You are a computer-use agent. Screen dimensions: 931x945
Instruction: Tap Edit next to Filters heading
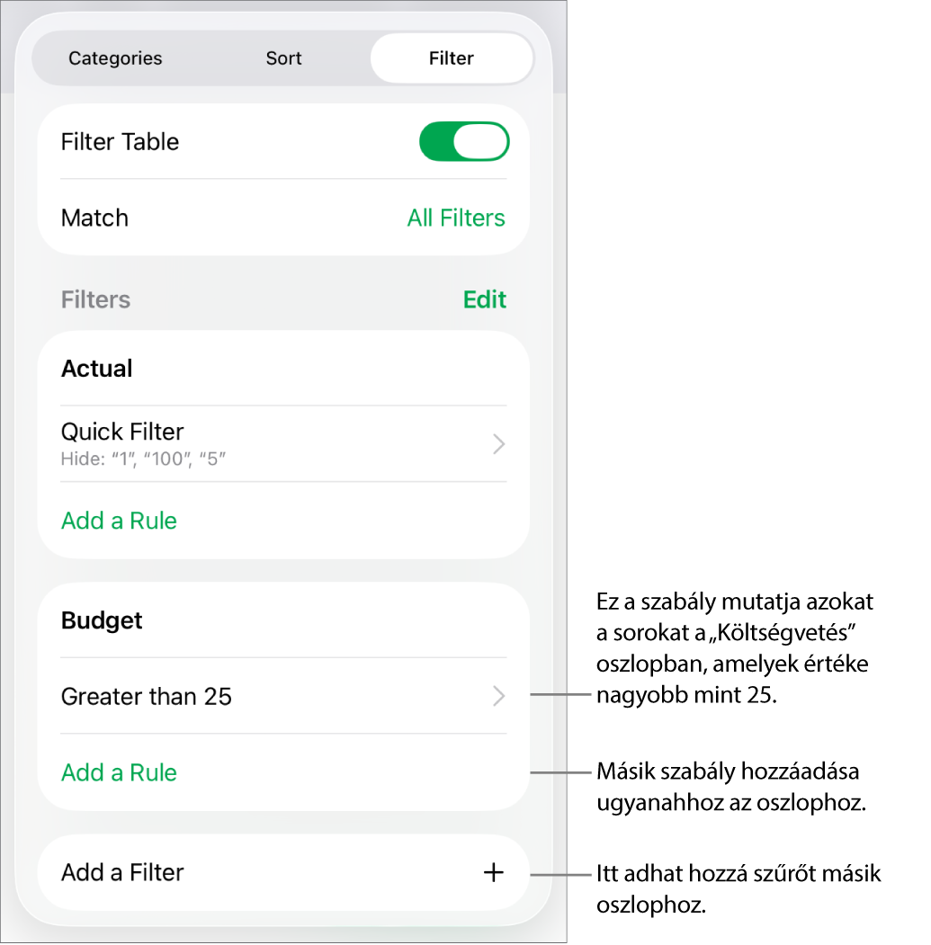coord(484,299)
